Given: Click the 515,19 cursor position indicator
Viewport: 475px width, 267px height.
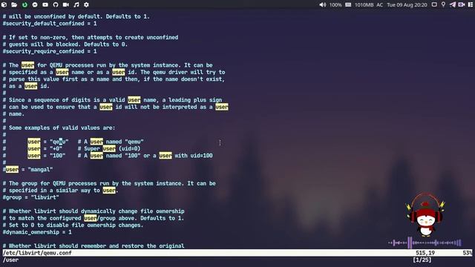Looking at the screenshot, I should click(x=425, y=253).
